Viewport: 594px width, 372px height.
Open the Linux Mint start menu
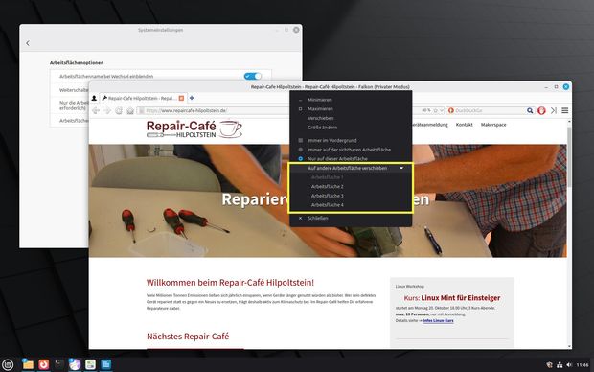pyautogui.click(x=8, y=364)
